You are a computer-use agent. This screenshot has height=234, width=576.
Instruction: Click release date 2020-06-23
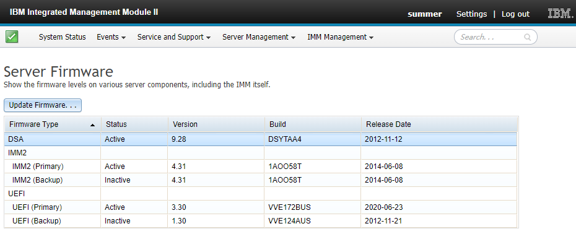click(384, 207)
